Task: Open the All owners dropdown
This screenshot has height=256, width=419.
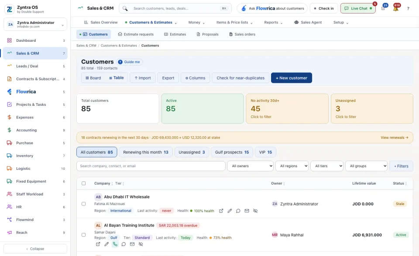Action: [251, 166]
